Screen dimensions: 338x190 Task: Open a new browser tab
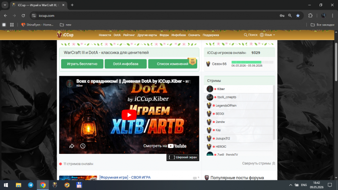(x=72, y=5)
